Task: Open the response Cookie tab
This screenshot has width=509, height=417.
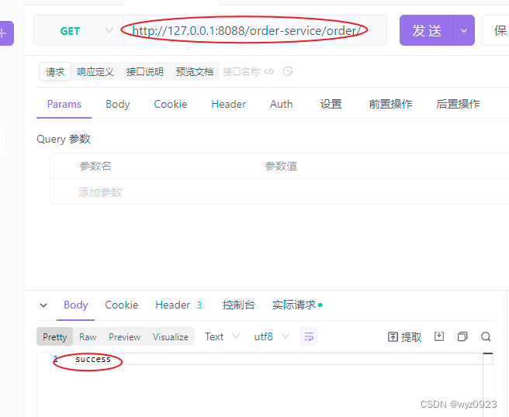Action: (x=121, y=305)
